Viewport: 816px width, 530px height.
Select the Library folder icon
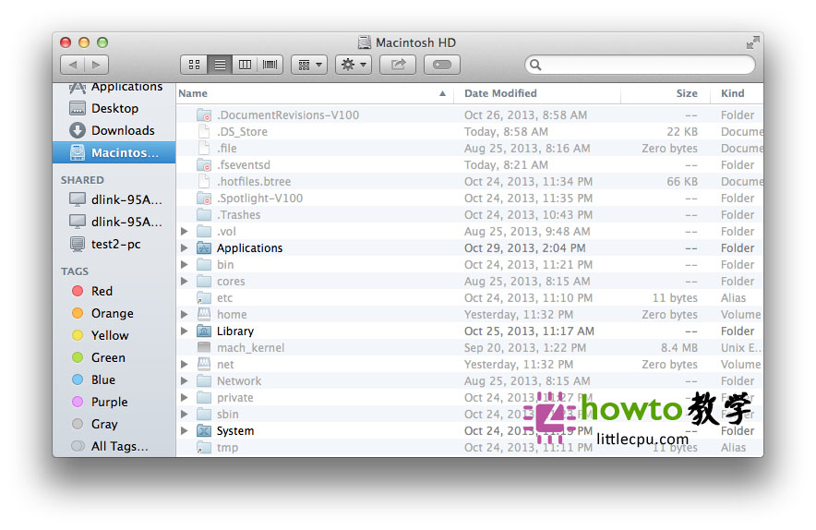[204, 331]
